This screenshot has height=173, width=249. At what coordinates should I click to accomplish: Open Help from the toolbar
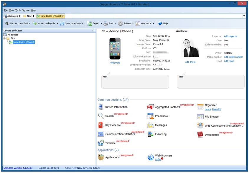pos(163,23)
